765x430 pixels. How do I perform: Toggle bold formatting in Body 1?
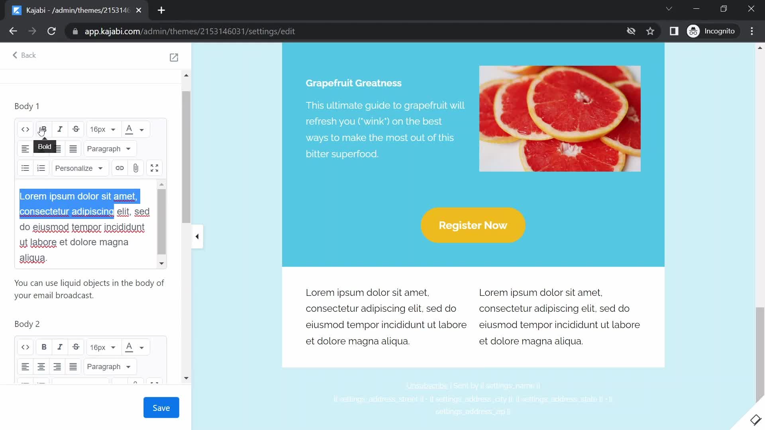tap(44, 129)
